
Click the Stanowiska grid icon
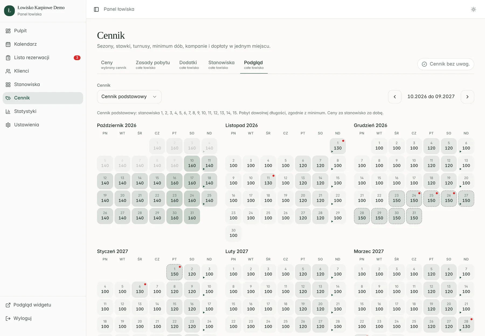pyautogui.click(x=8, y=85)
